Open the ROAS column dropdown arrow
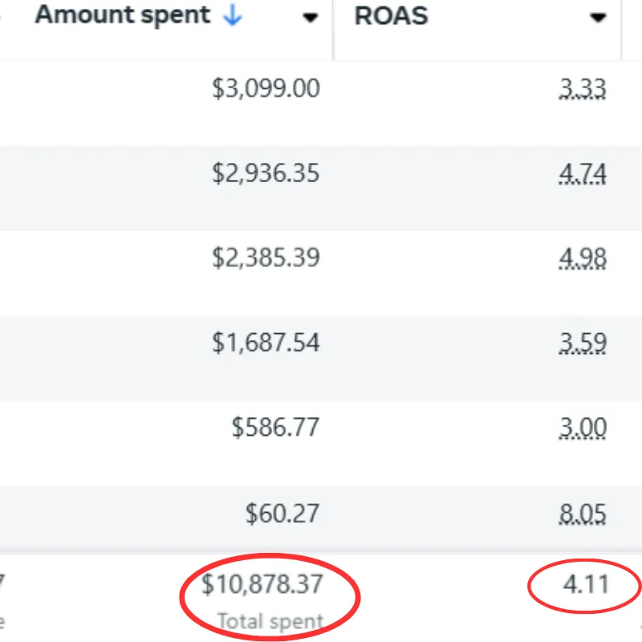Image resolution: width=642 pixels, height=642 pixels. (598, 18)
